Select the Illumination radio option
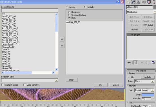Image resolution: width=156 pixels, height=107 pixels. [69, 12]
